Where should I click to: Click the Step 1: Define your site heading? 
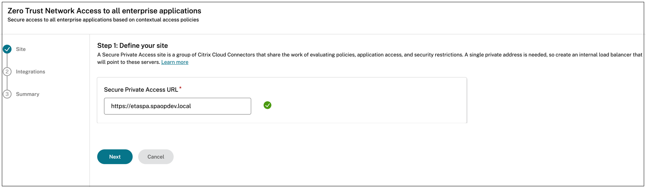click(x=133, y=46)
